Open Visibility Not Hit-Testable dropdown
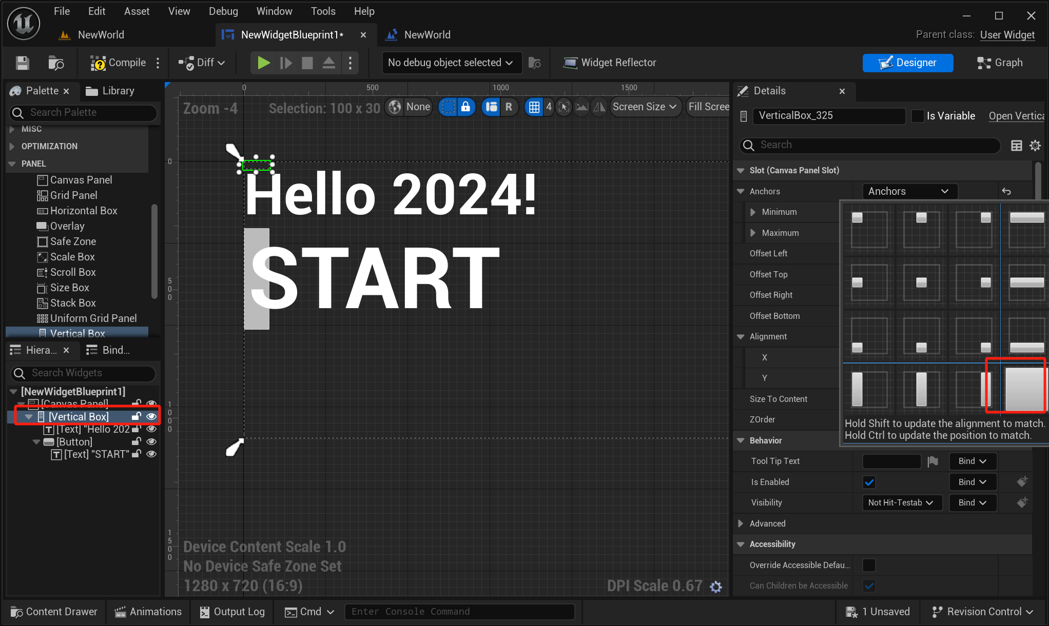 coord(902,503)
